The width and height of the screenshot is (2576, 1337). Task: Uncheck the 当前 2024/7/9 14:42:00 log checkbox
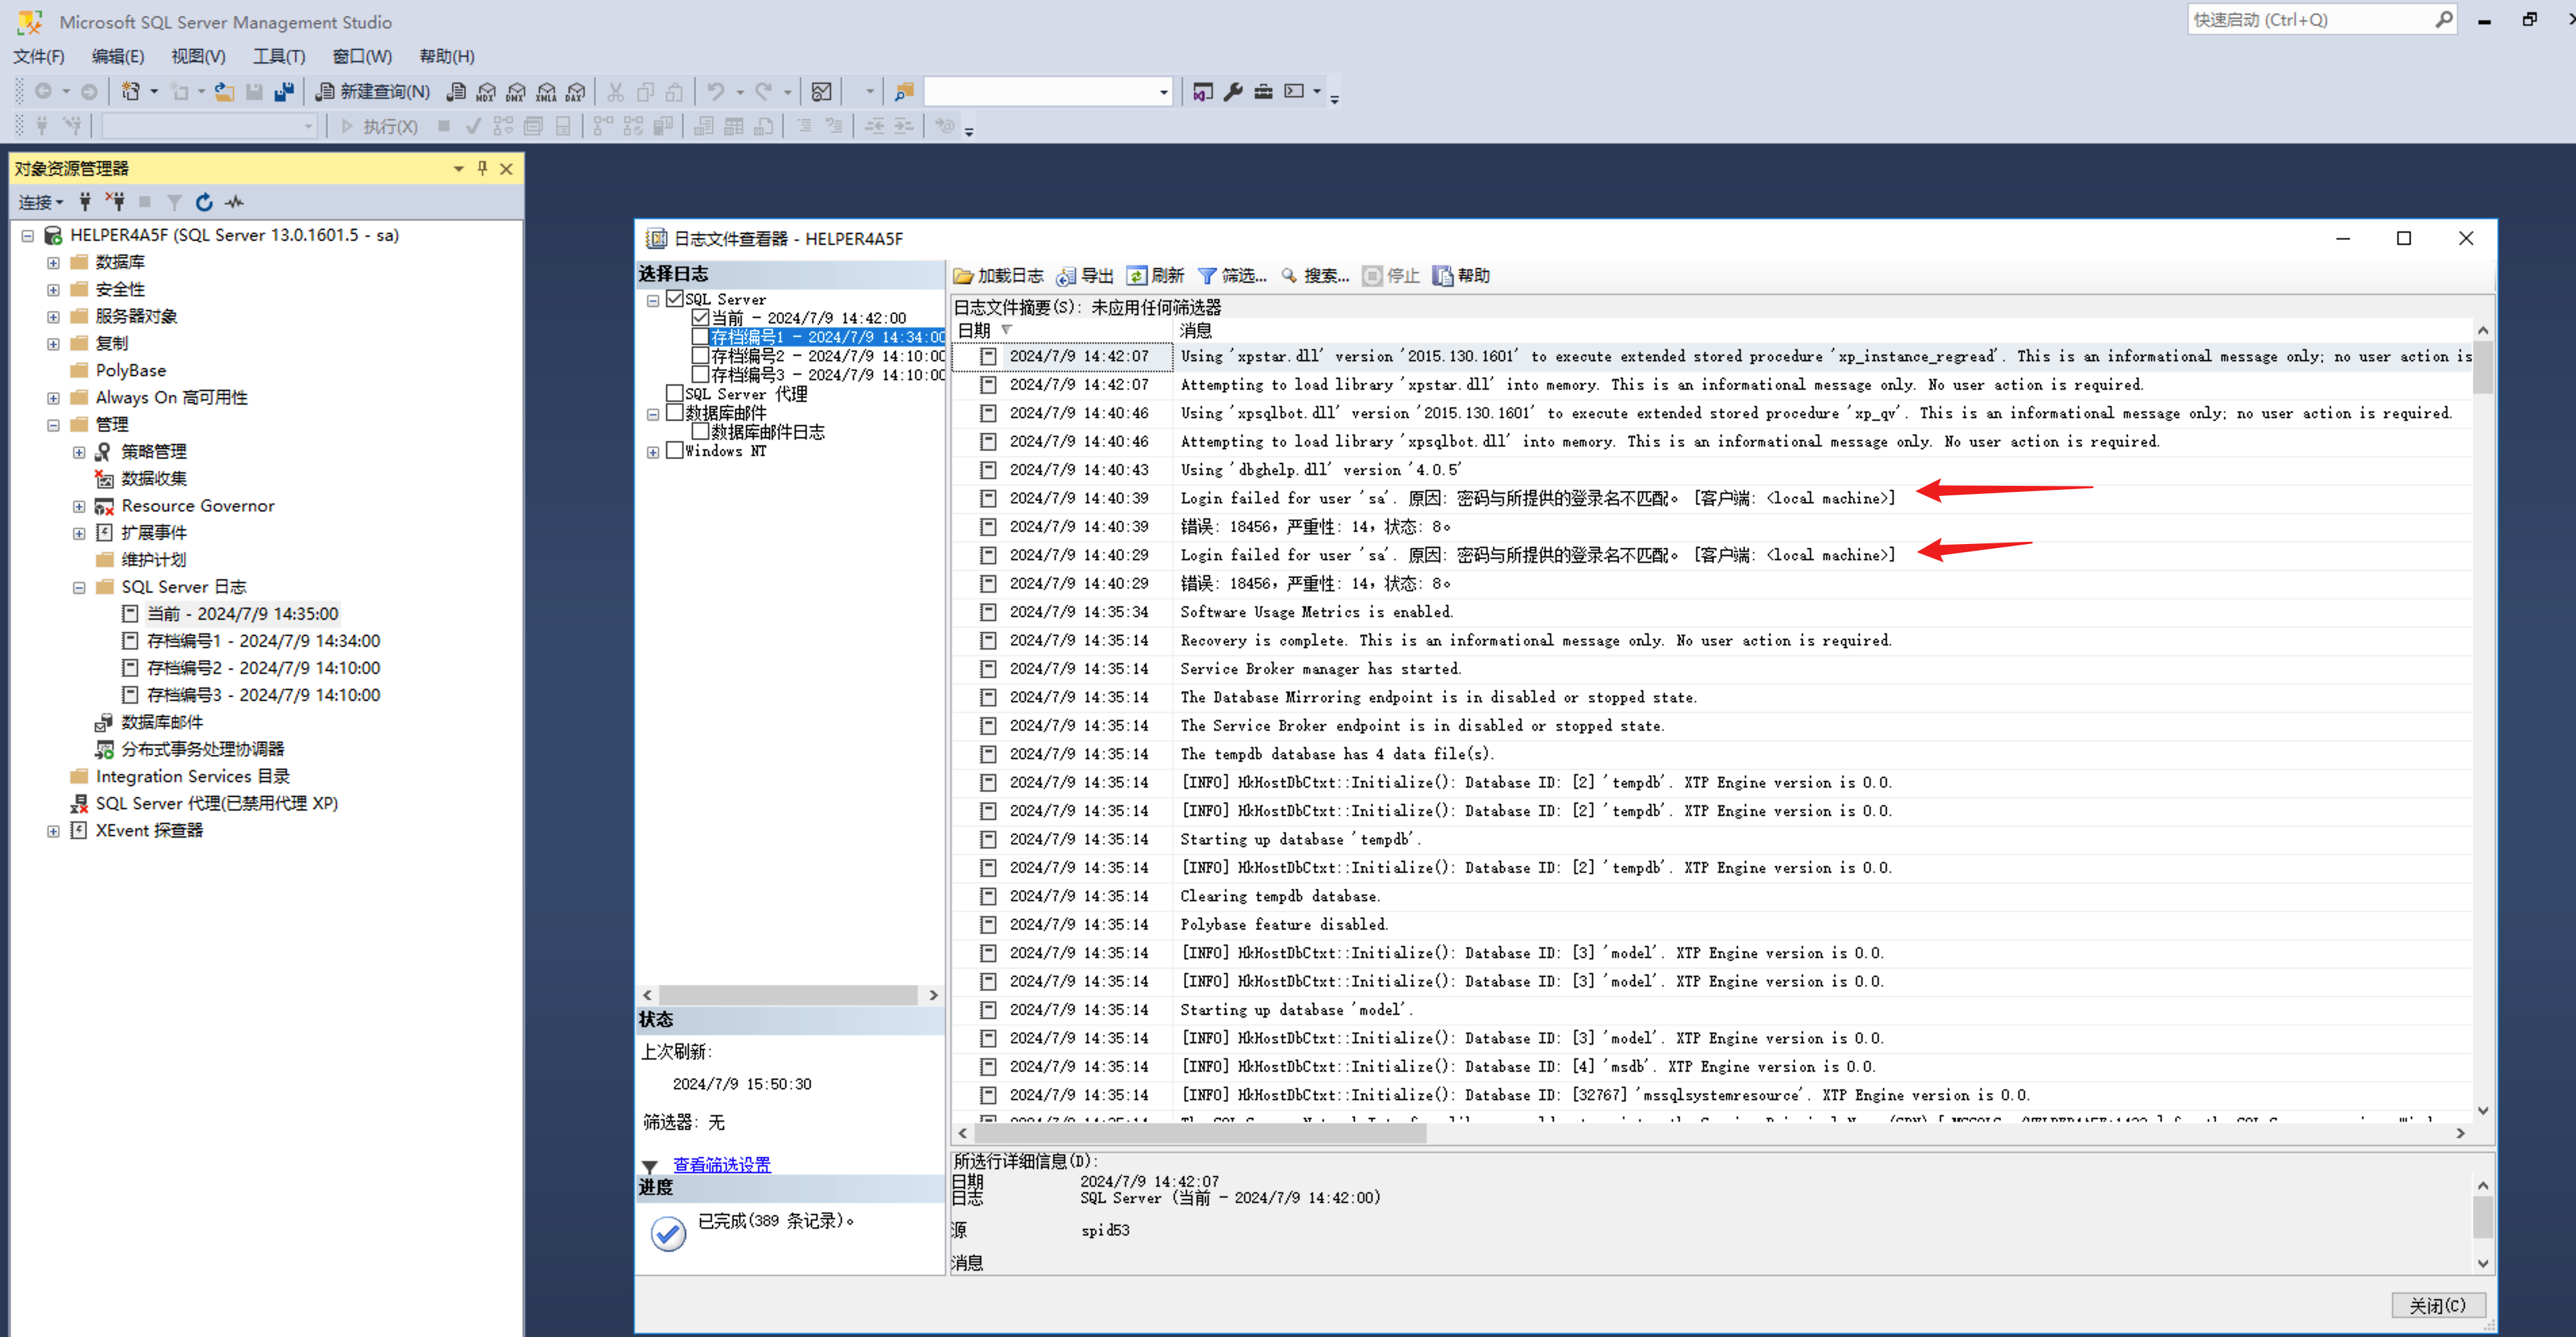point(700,317)
